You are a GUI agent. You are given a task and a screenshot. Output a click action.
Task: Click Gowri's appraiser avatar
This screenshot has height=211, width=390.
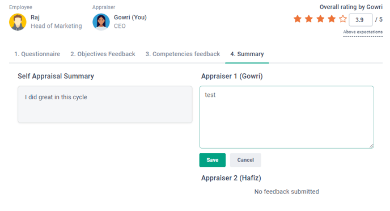pyautogui.click(x=101, y=22)
